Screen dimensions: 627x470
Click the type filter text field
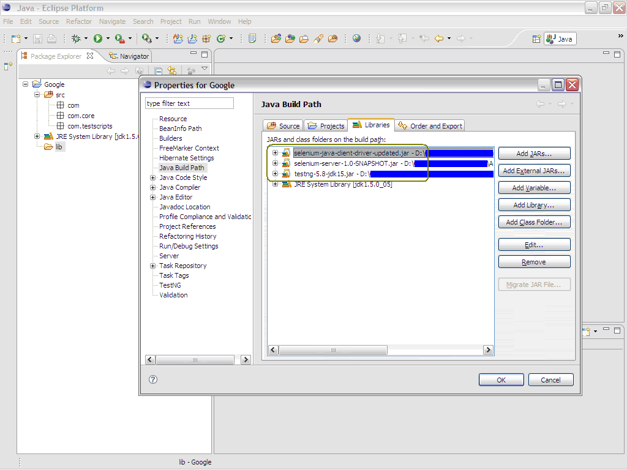point(189,103)
